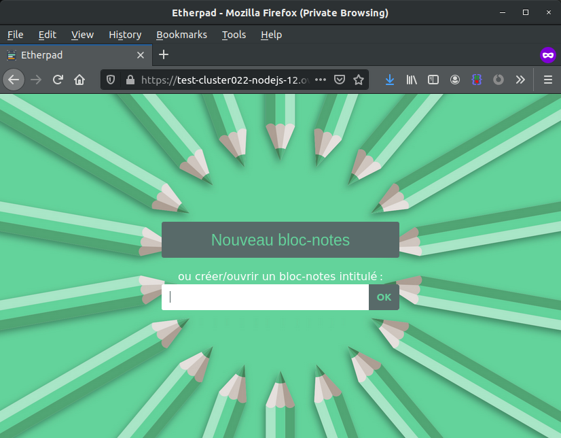Click the tracking protection shield icon

[110, 80]
